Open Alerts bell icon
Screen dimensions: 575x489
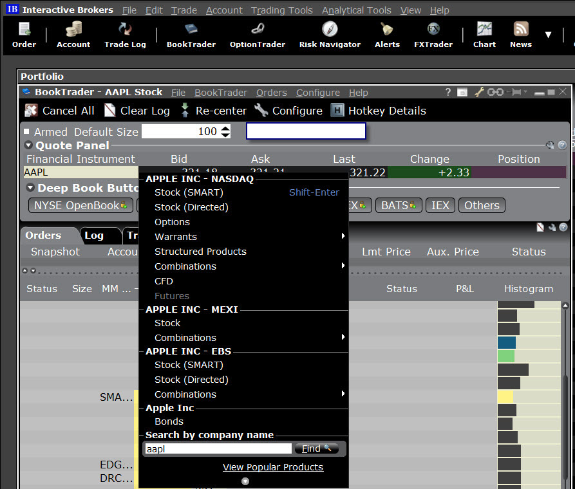tap(387, 35)
